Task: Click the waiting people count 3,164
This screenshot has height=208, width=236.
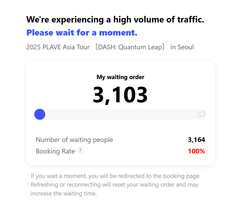Action: coord(197,140)
